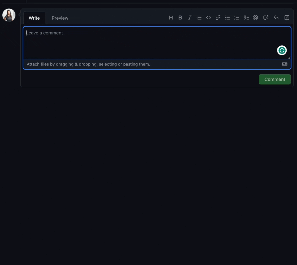Insert a heading with the H icon

171,18
